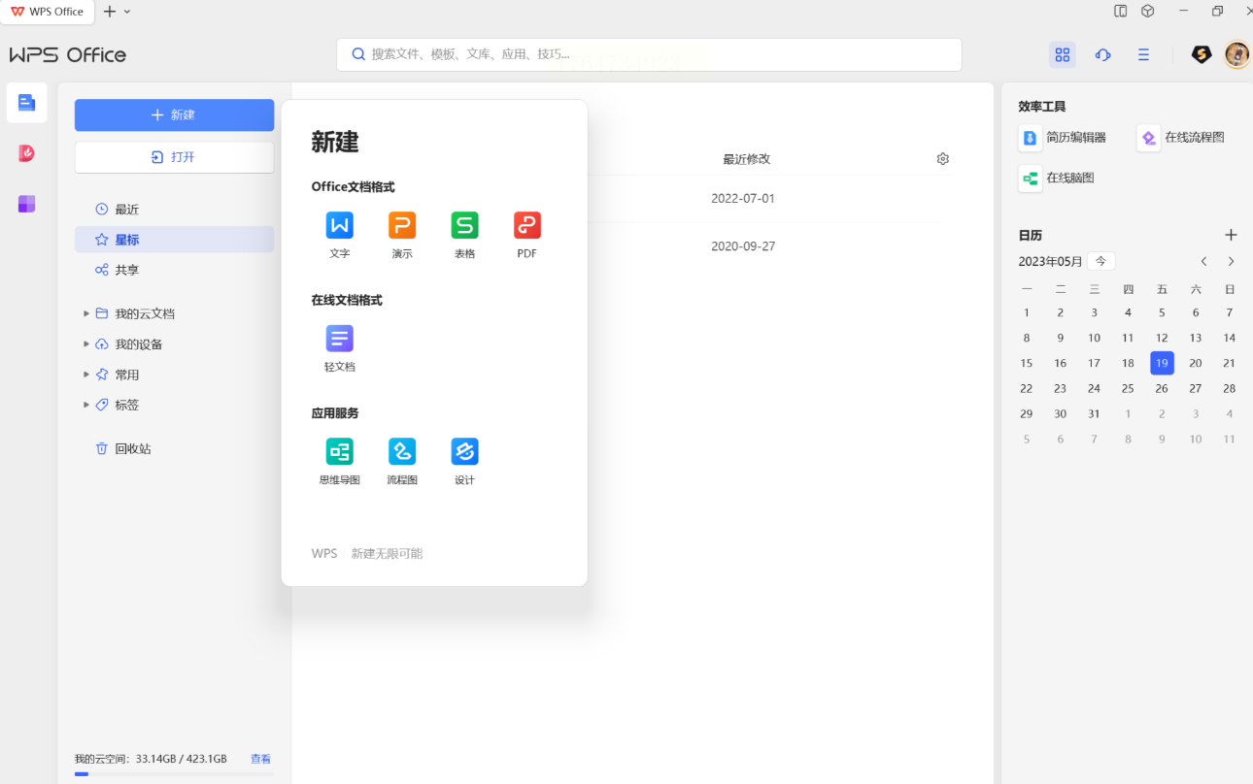
Task: Click the membership badge icon
Action: [x=1202, y=54]
